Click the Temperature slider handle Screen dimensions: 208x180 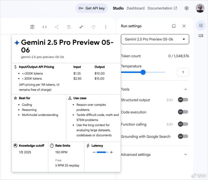click(x=143, y=72)
